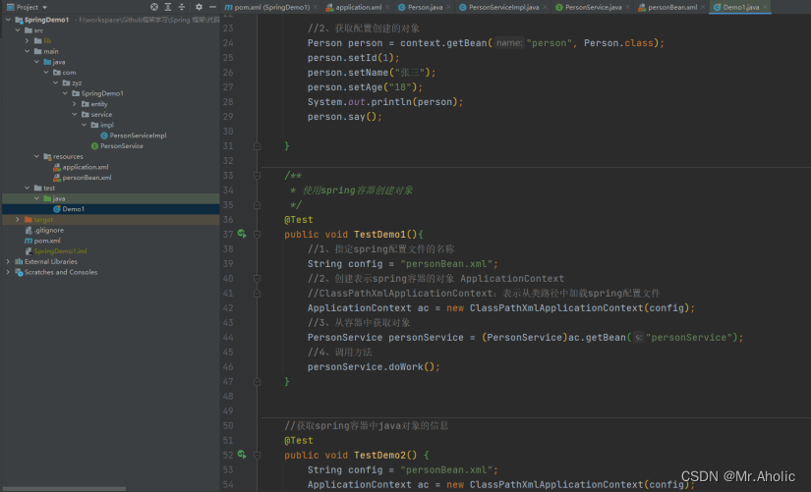Click the Maven icon on pom.xml tab
Viewport: 811px width, 492px height.
tap(229, 7)
